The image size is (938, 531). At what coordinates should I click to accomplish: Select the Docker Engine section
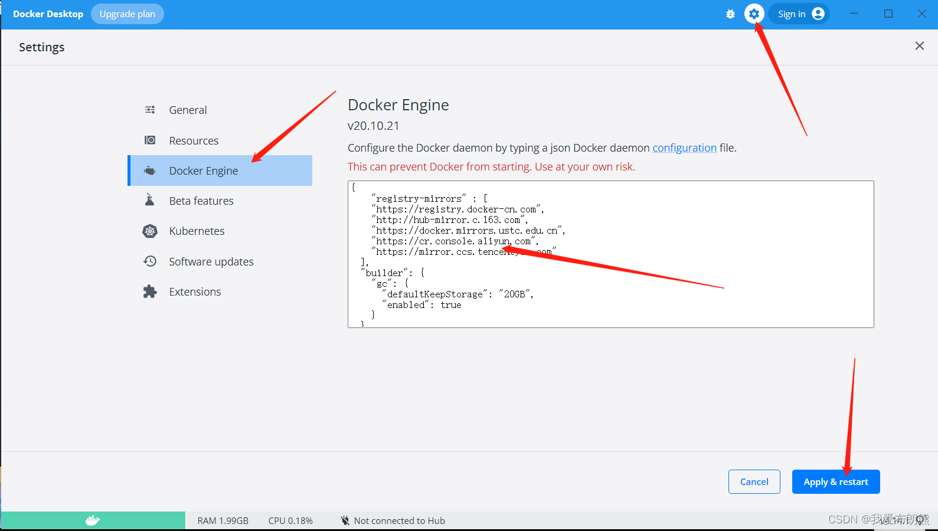[220, 171]
